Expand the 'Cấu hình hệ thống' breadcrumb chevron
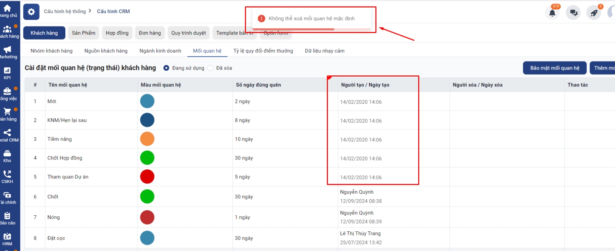 90,11
